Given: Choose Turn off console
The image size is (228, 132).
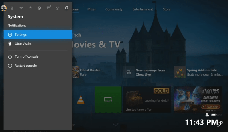Looking at the screenshot, I should [38, 56].
